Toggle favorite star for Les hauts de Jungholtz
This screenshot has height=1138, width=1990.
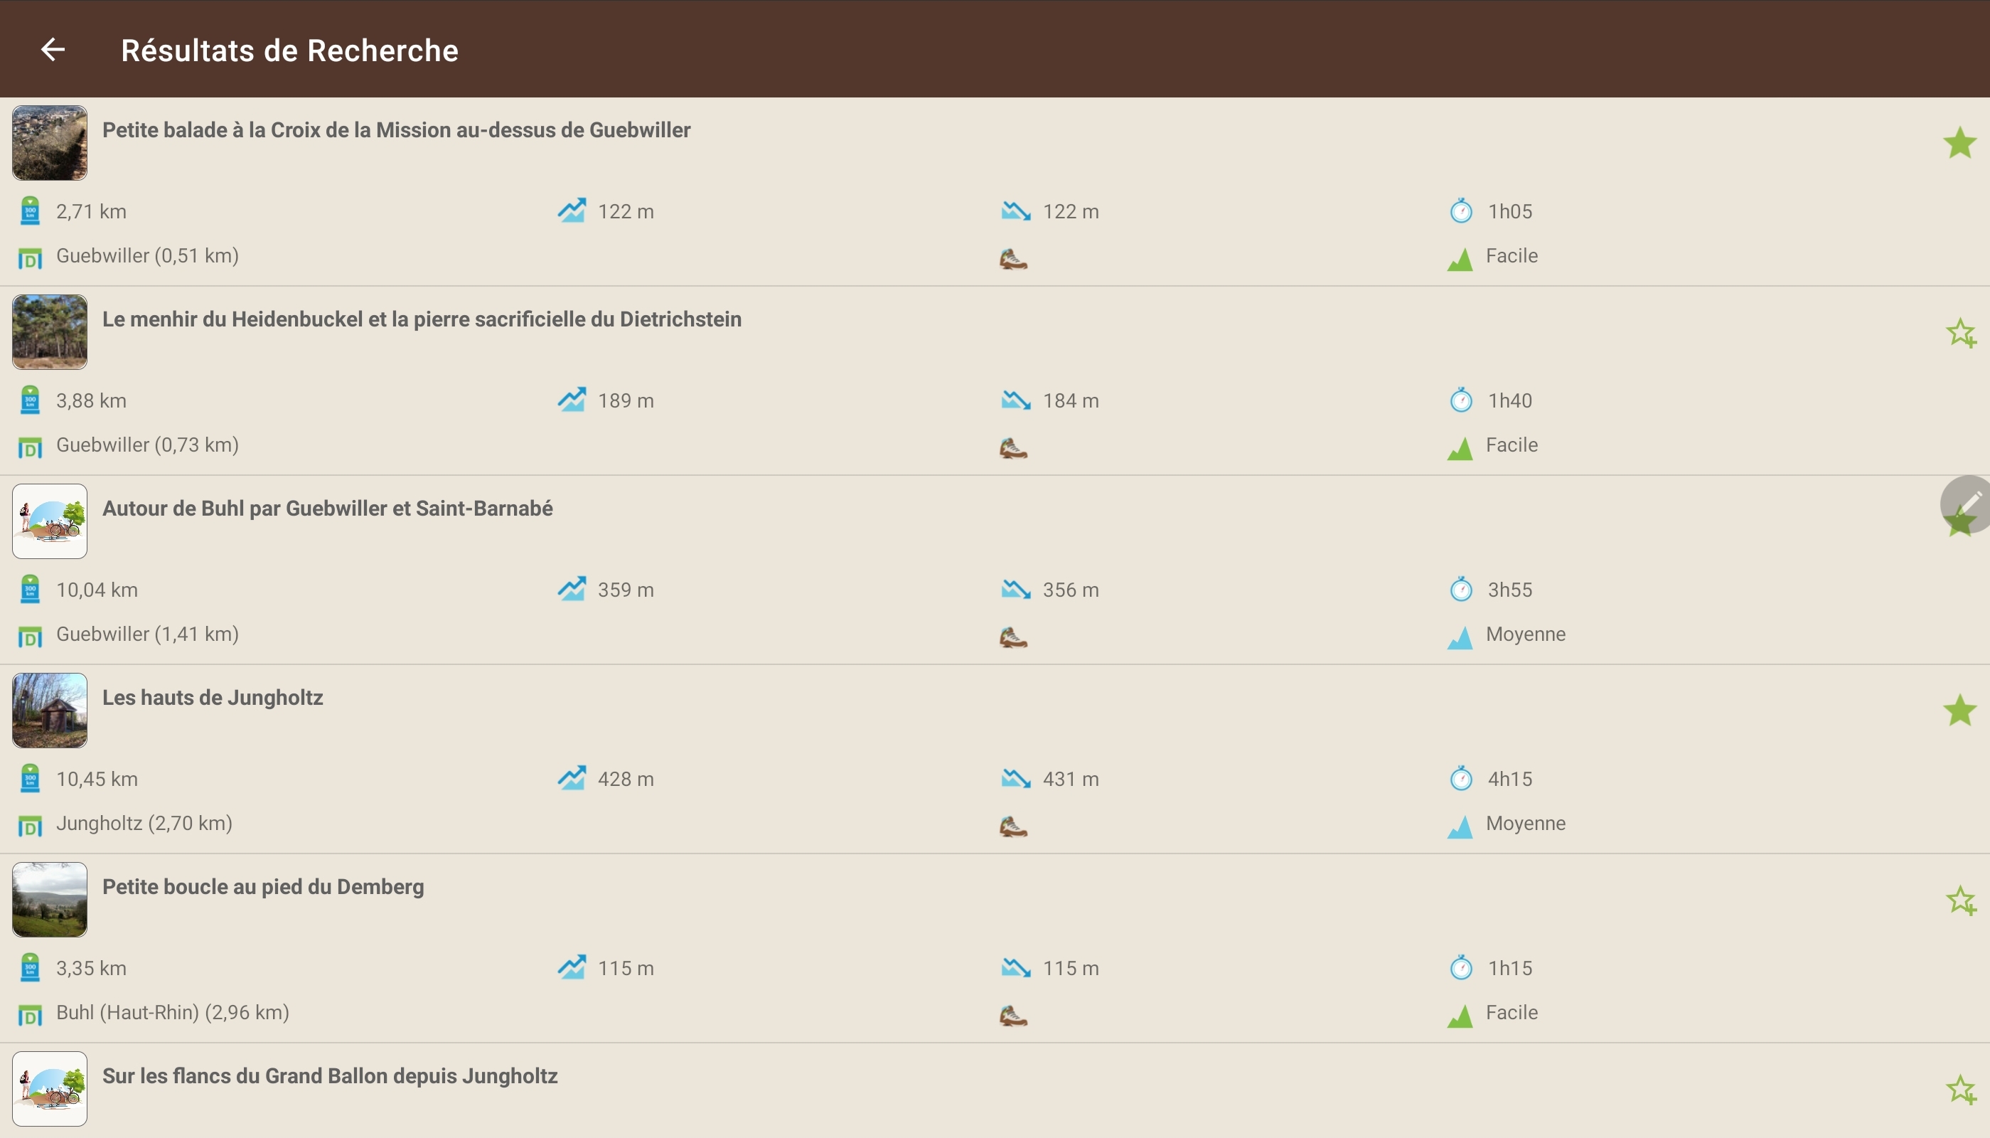[x=1959, y=711]
